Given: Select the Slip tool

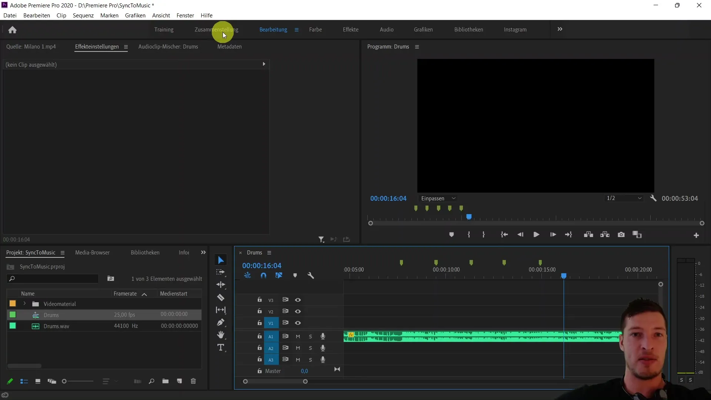Looking at the screenshot, I should (221, 310).
